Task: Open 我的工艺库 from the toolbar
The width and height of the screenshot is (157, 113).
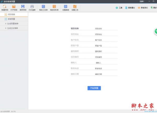Action: point(43,7)
